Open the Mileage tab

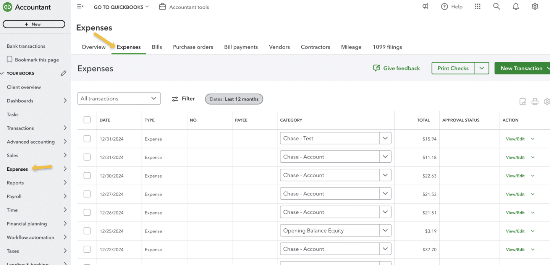(351, 47)
